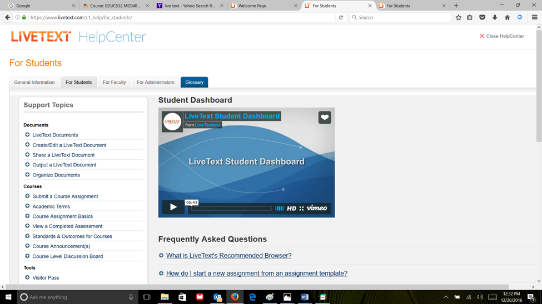Add a new browser tab
The height and width of the screenshot is (304, 542).
pyautogui.click(x=456, y=6)
